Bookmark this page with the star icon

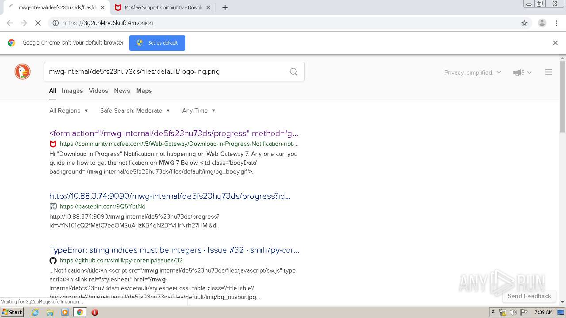(524, 23)
